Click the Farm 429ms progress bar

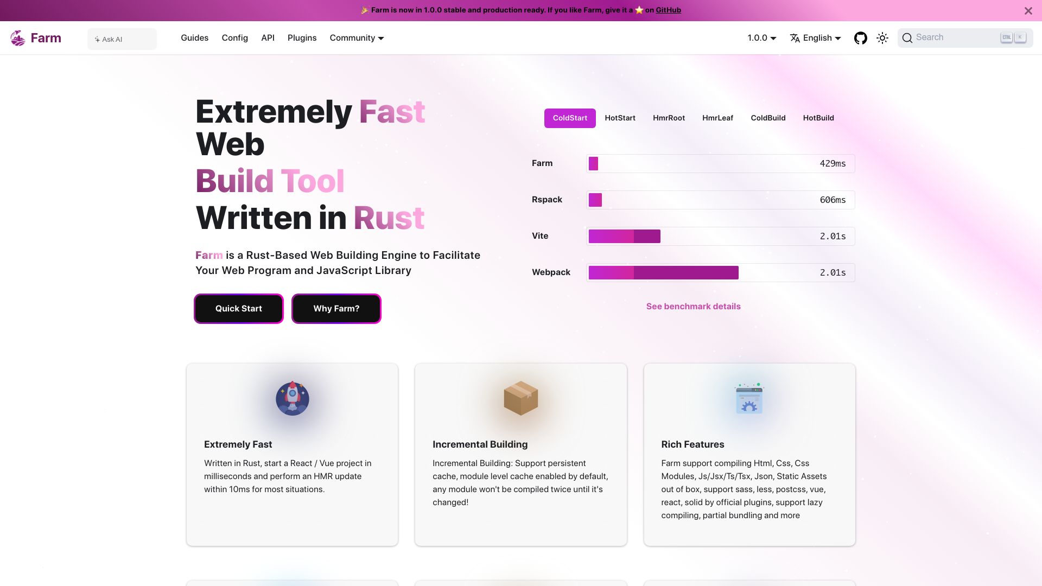coord(721,164)
